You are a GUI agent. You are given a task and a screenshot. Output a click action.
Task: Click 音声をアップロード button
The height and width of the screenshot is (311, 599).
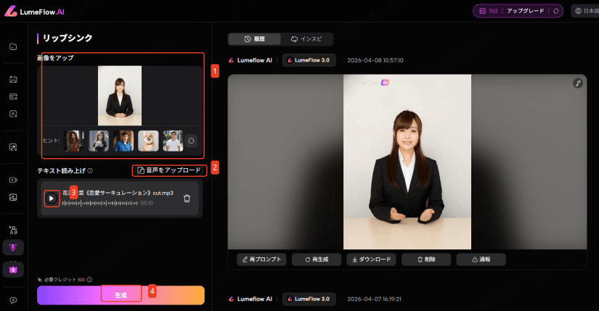point(169,170)
